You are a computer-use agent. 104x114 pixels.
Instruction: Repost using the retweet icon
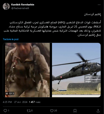[x=28, y=111]
